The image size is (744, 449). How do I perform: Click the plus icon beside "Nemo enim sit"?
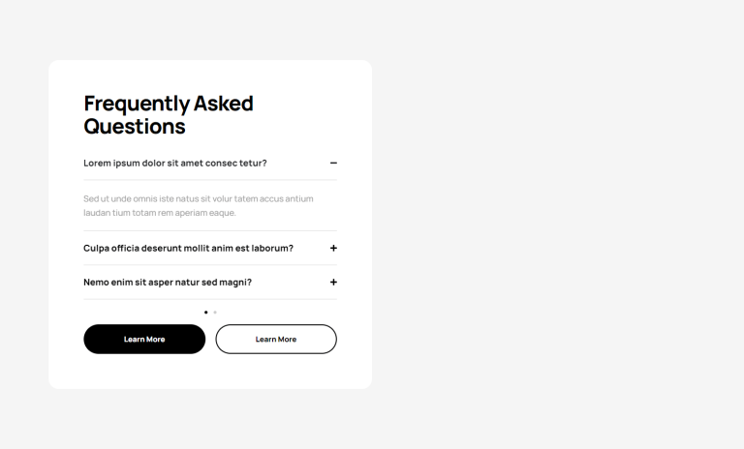tap(333, 283)
